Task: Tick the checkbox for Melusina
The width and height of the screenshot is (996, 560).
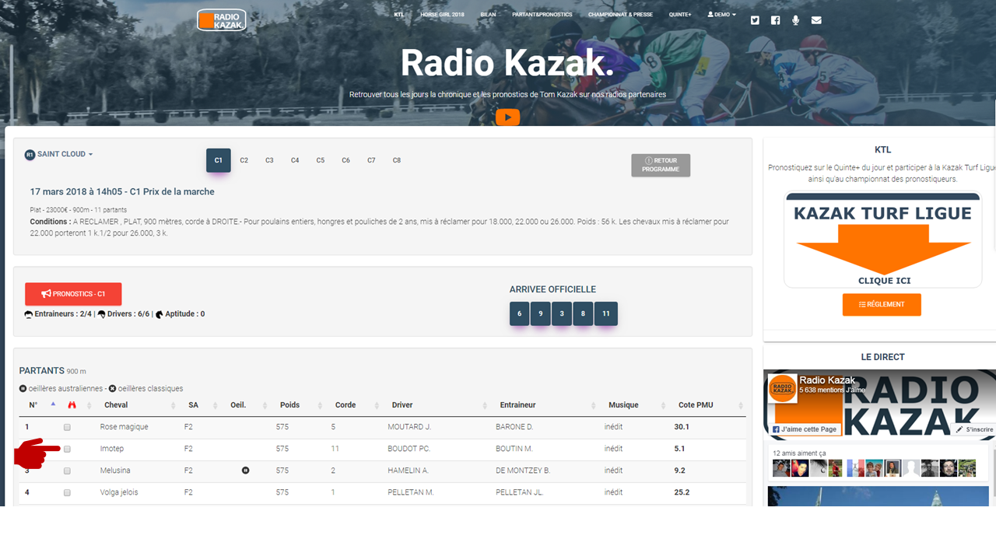Action: point(67,471)
